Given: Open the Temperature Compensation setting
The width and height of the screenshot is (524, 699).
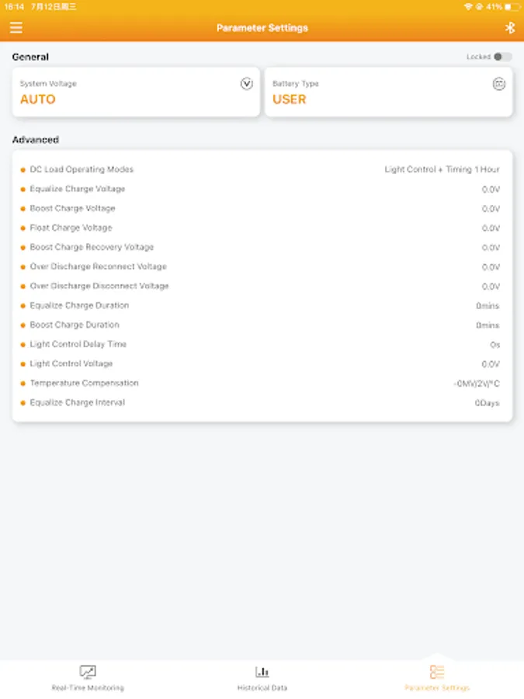Looking at the screenshot, I should (262, 383).
